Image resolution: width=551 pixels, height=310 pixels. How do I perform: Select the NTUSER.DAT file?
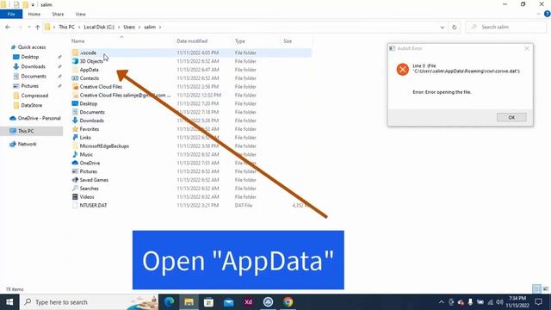(x=93, y=205)
